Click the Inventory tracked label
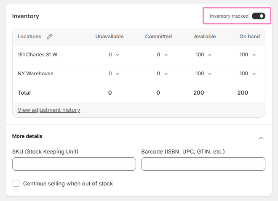 point(229,16)
